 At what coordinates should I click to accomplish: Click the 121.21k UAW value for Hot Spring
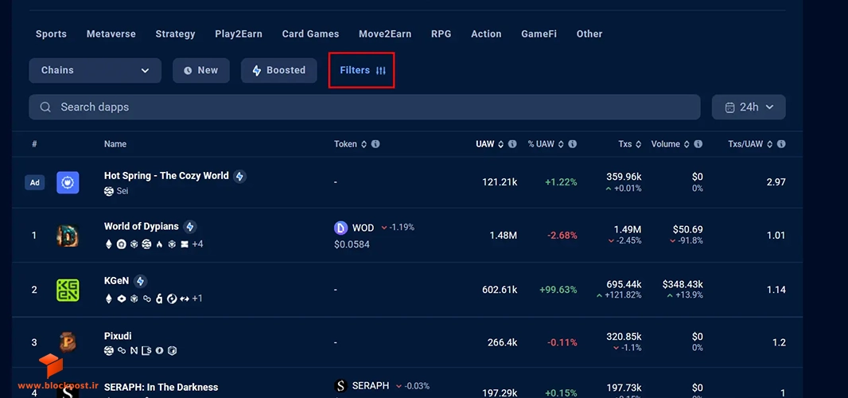coord(500,182)
